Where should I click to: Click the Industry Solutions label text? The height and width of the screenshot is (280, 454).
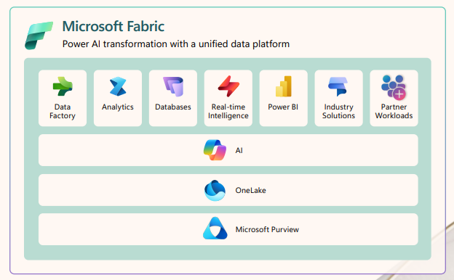tap(338, 111)
